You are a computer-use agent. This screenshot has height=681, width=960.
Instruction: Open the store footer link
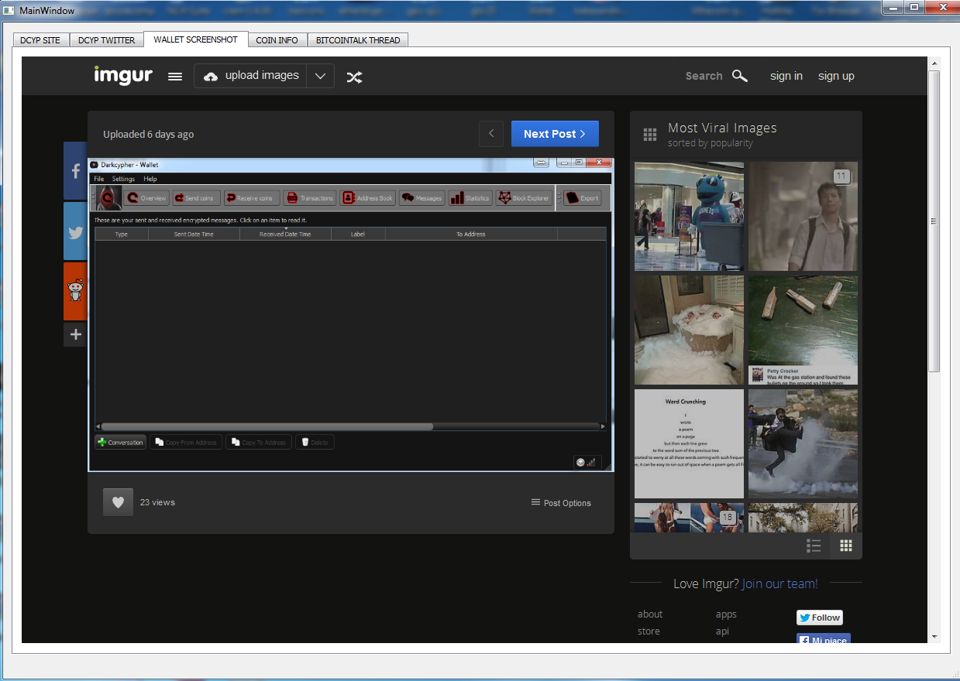point(649,631)
